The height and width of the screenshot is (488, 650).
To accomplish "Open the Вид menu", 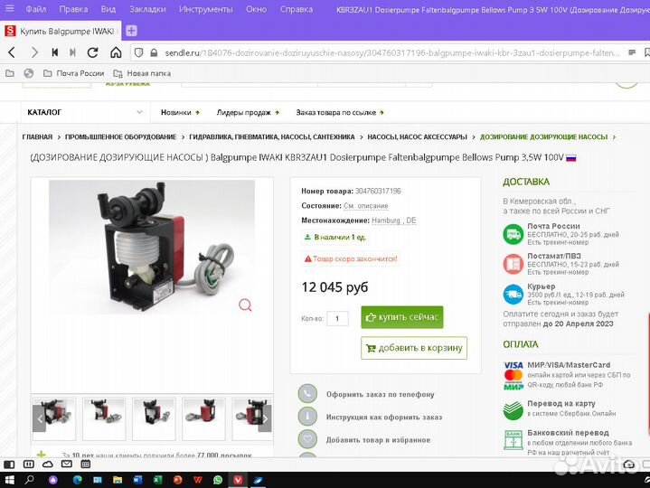I will click(108, 9).
